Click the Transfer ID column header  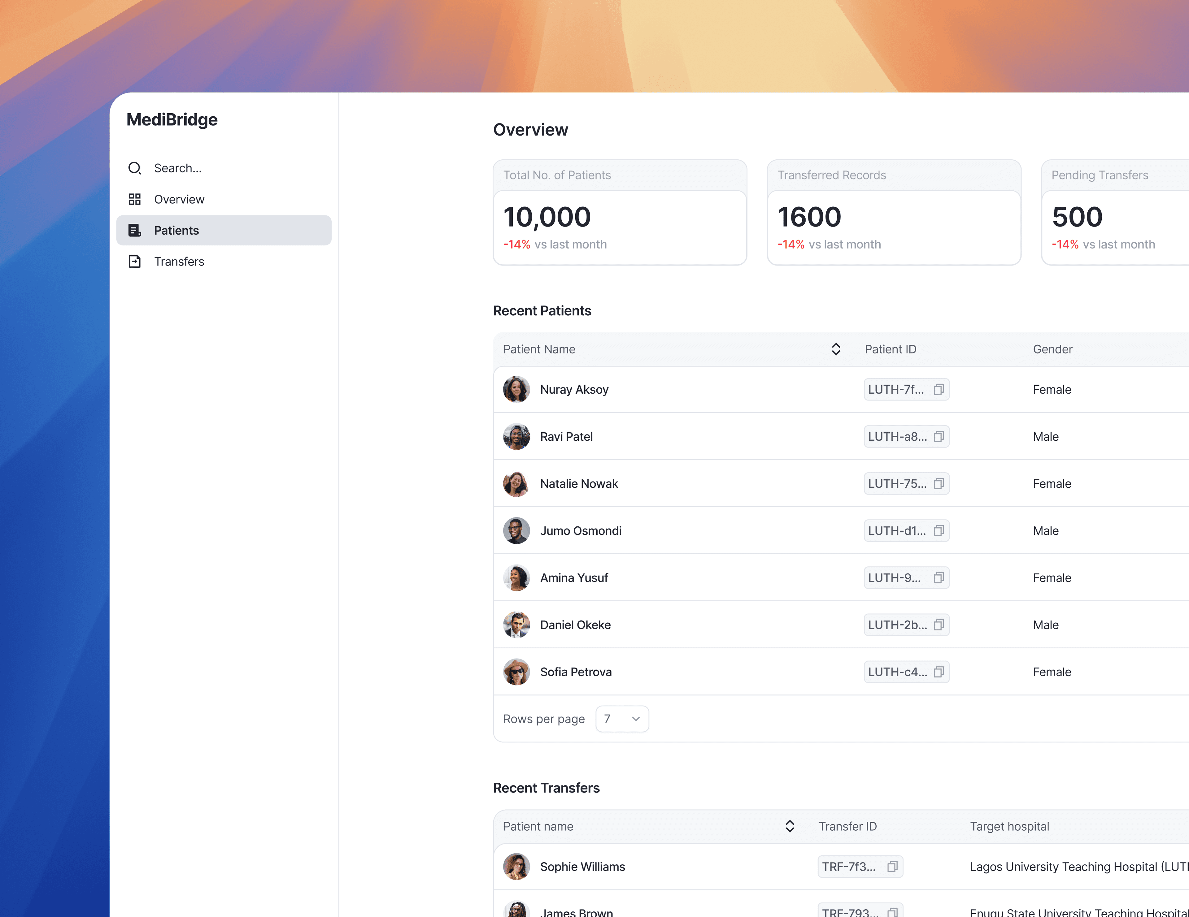click(848, 826)
